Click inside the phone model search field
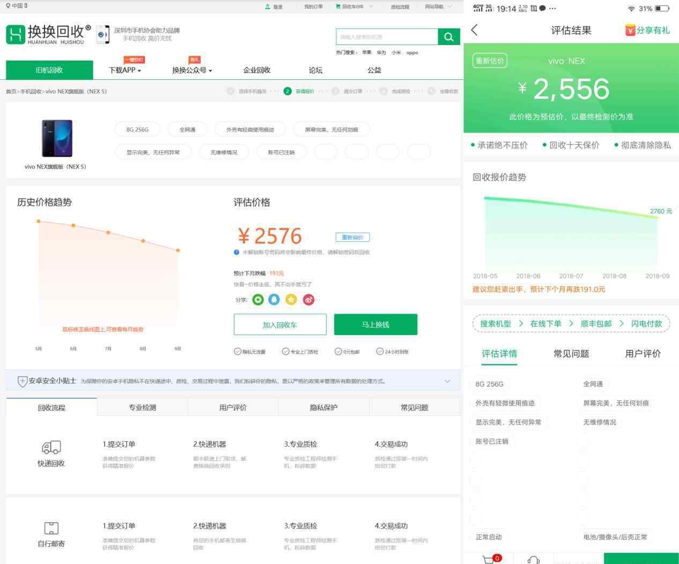Viewport: 679px width, 564px height. click(387, 36)
